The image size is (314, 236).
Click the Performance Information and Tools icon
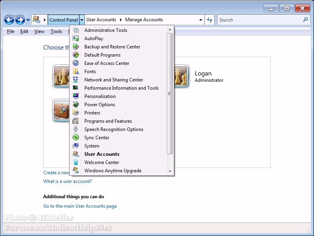tap(76, 88)
